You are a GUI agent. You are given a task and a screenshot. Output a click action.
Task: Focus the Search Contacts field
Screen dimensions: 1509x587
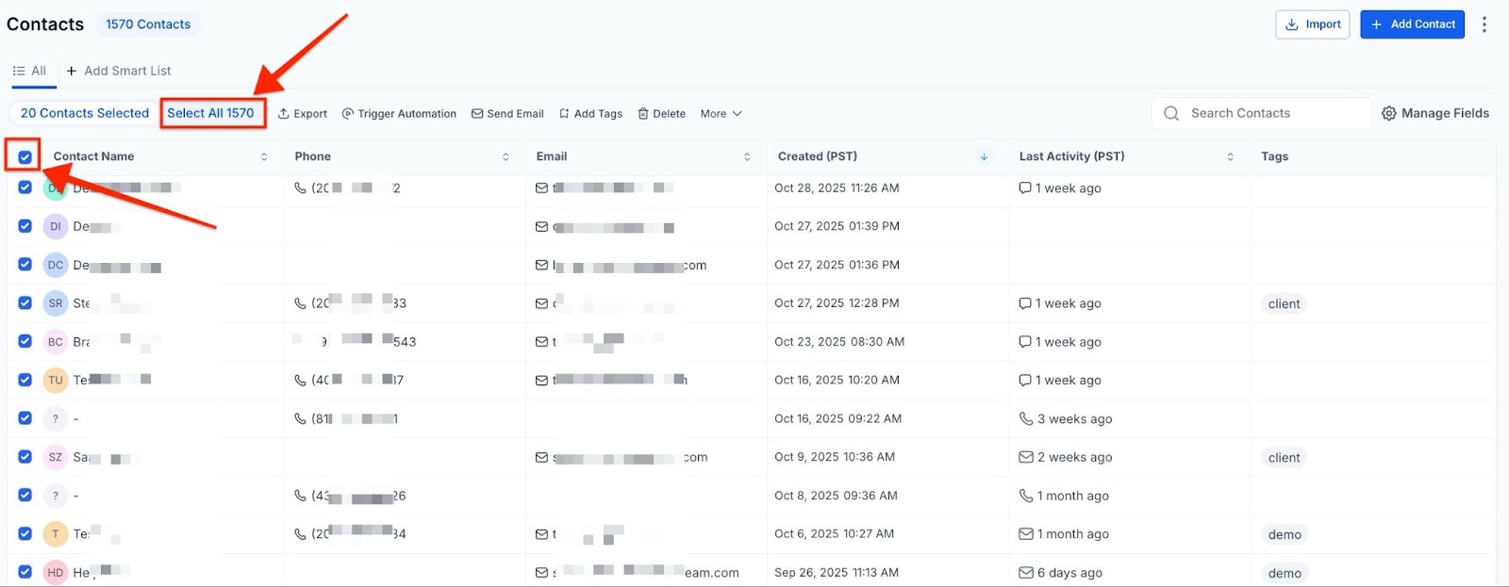click(1261, 113)
